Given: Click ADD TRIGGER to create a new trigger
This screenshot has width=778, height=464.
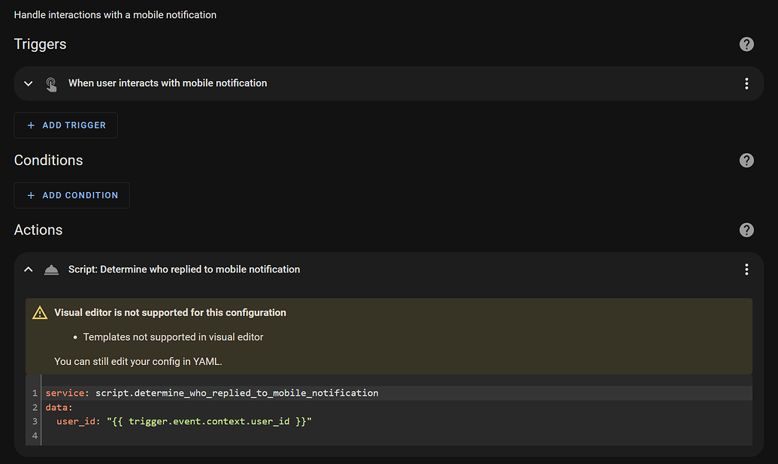Looking at the screenshot, I should point(65,125).
